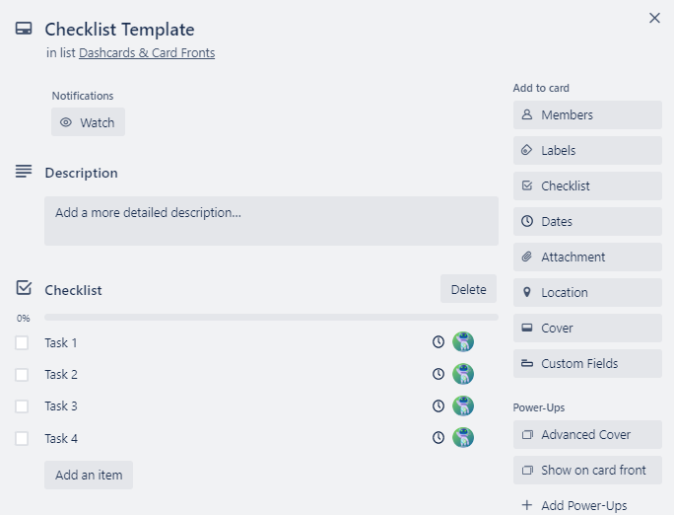Tick the Task 2 checkbox
Image resolution: width=674 pixels, height=515 pixels.
click(22, 375)
